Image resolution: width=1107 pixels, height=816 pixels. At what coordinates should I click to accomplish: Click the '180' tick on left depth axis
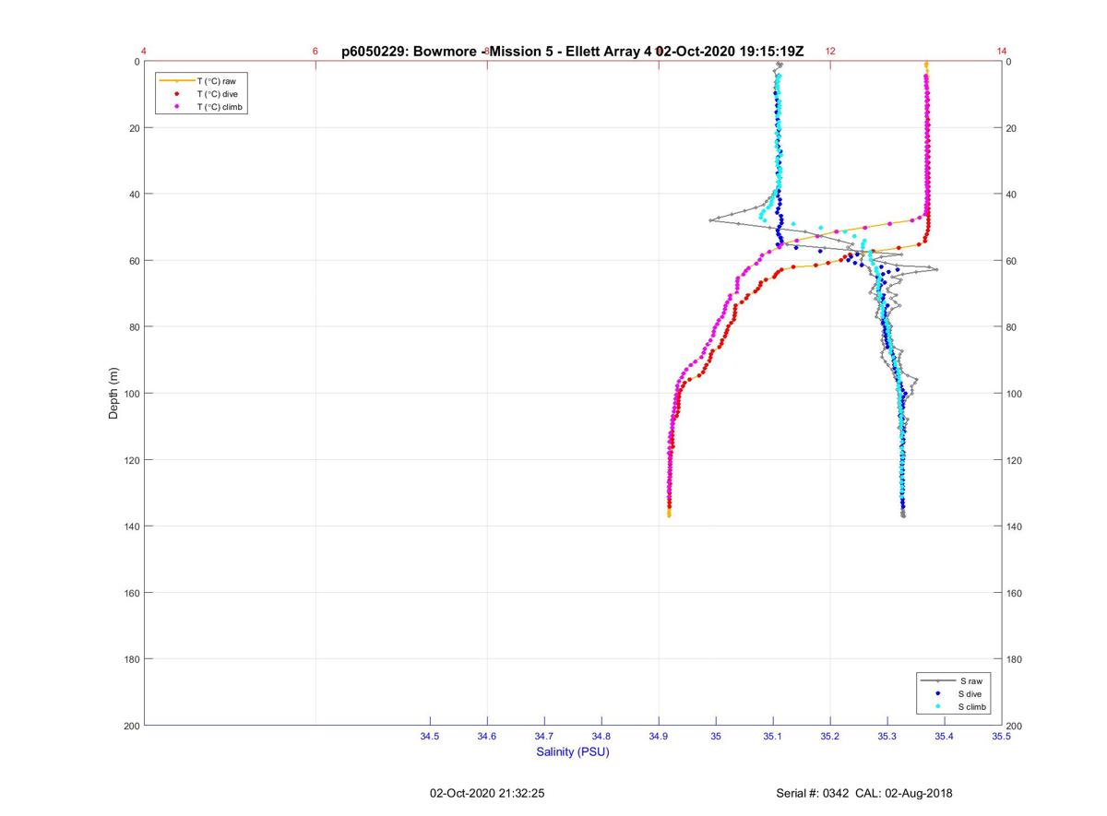130,659
